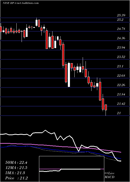Click the 22.68 price level label

[121, 76]
